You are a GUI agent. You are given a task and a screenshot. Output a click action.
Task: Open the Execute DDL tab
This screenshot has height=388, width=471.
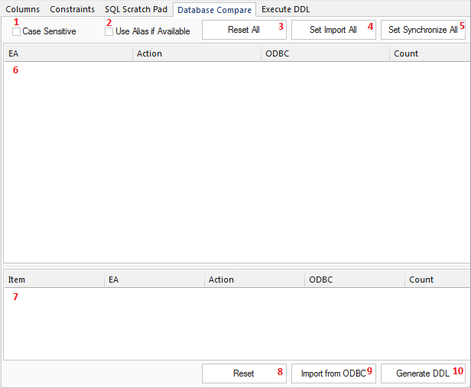point(285,9)
